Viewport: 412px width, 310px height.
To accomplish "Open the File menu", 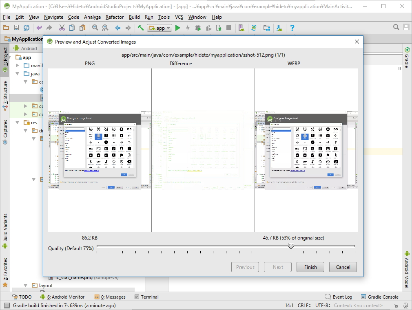I will click(7, 17).
